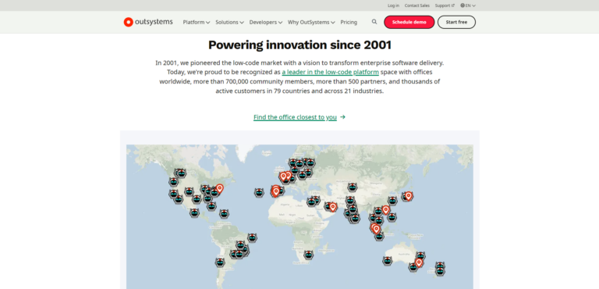The image size is (599, 289).
Task: Open the site search magnifier icon
Action: (x=374, y=22)
